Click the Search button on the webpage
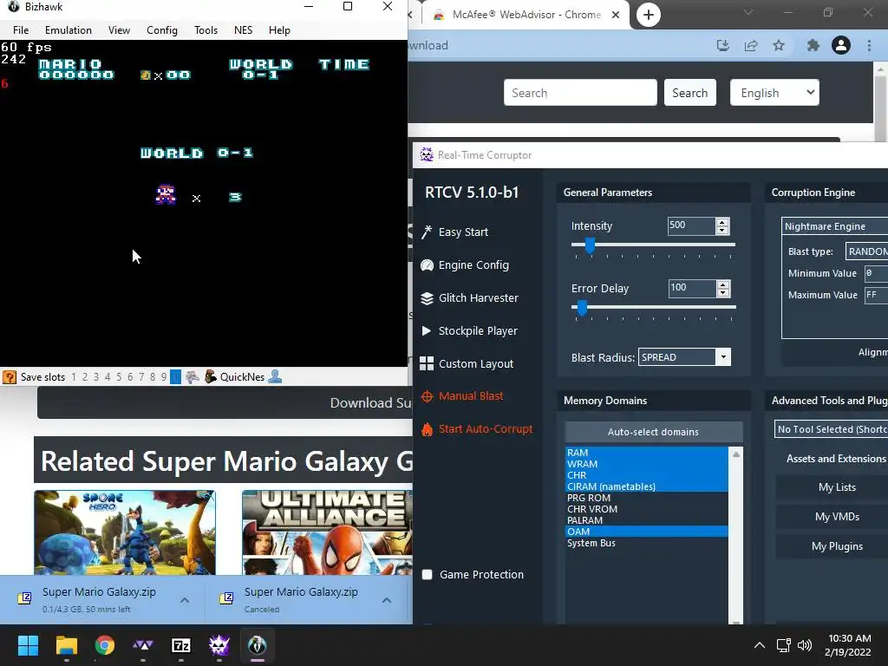Image resolution: width=888 pixels, height=666 pixels. click(689, 93)
